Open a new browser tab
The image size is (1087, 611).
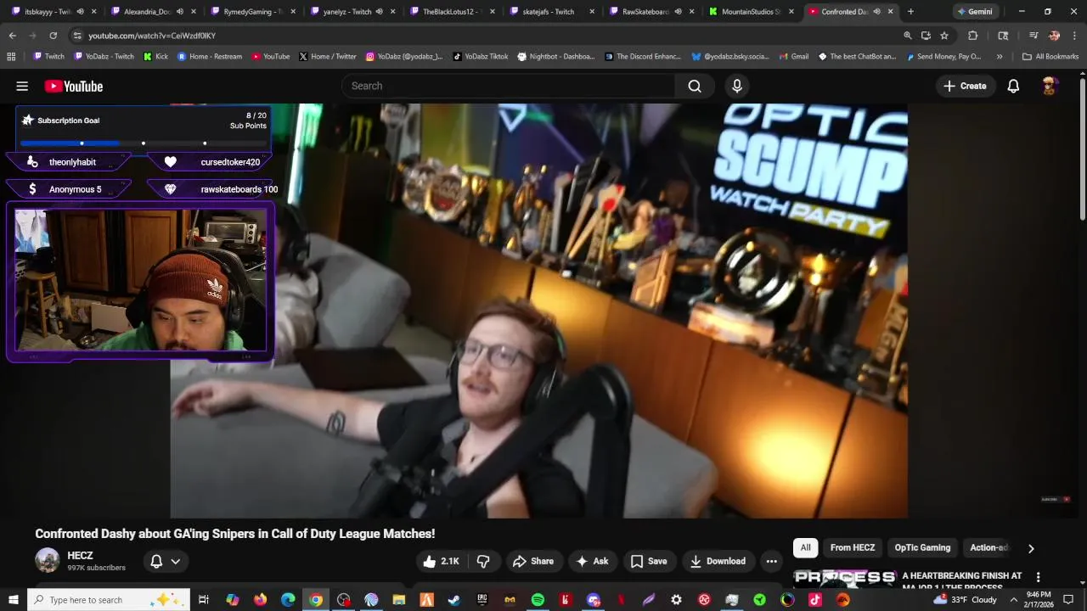pos(910,12)
